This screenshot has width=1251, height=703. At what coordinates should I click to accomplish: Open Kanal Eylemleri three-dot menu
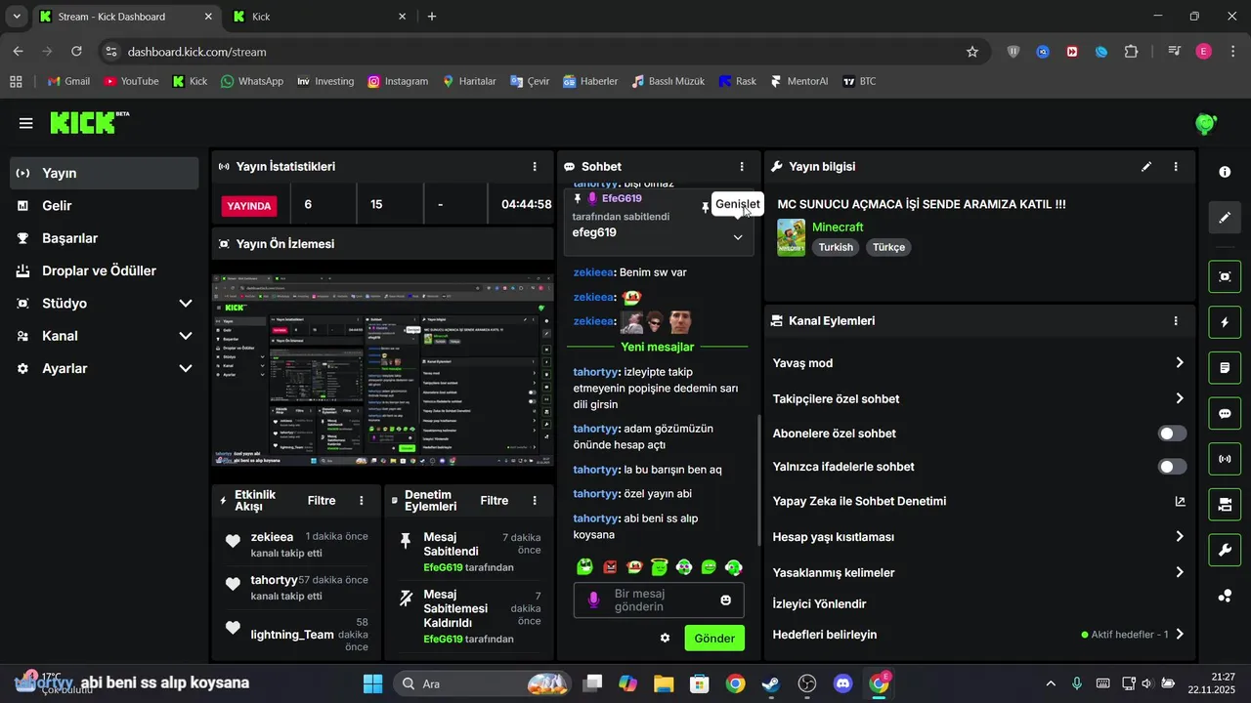1176,320
